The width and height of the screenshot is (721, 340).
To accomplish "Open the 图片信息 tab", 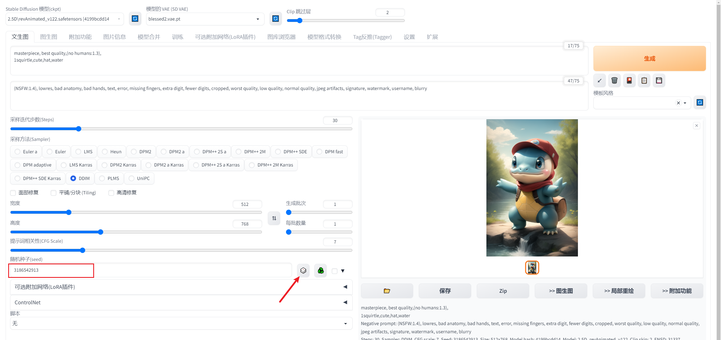I will pos(115,37).
